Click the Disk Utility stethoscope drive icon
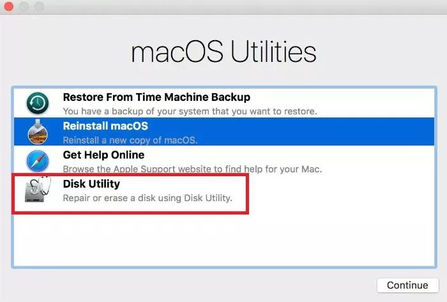 click(x=38, y=190)
